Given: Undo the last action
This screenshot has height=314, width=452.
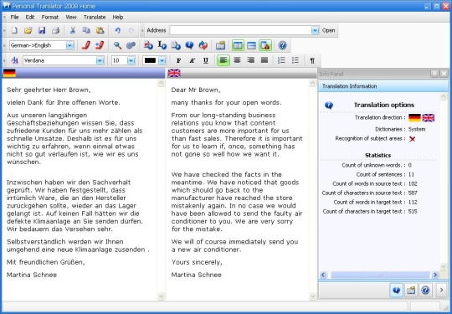Looking at the screenshot, I should tap(117, 30).
